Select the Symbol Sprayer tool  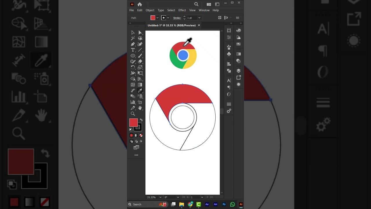(140, 96)
